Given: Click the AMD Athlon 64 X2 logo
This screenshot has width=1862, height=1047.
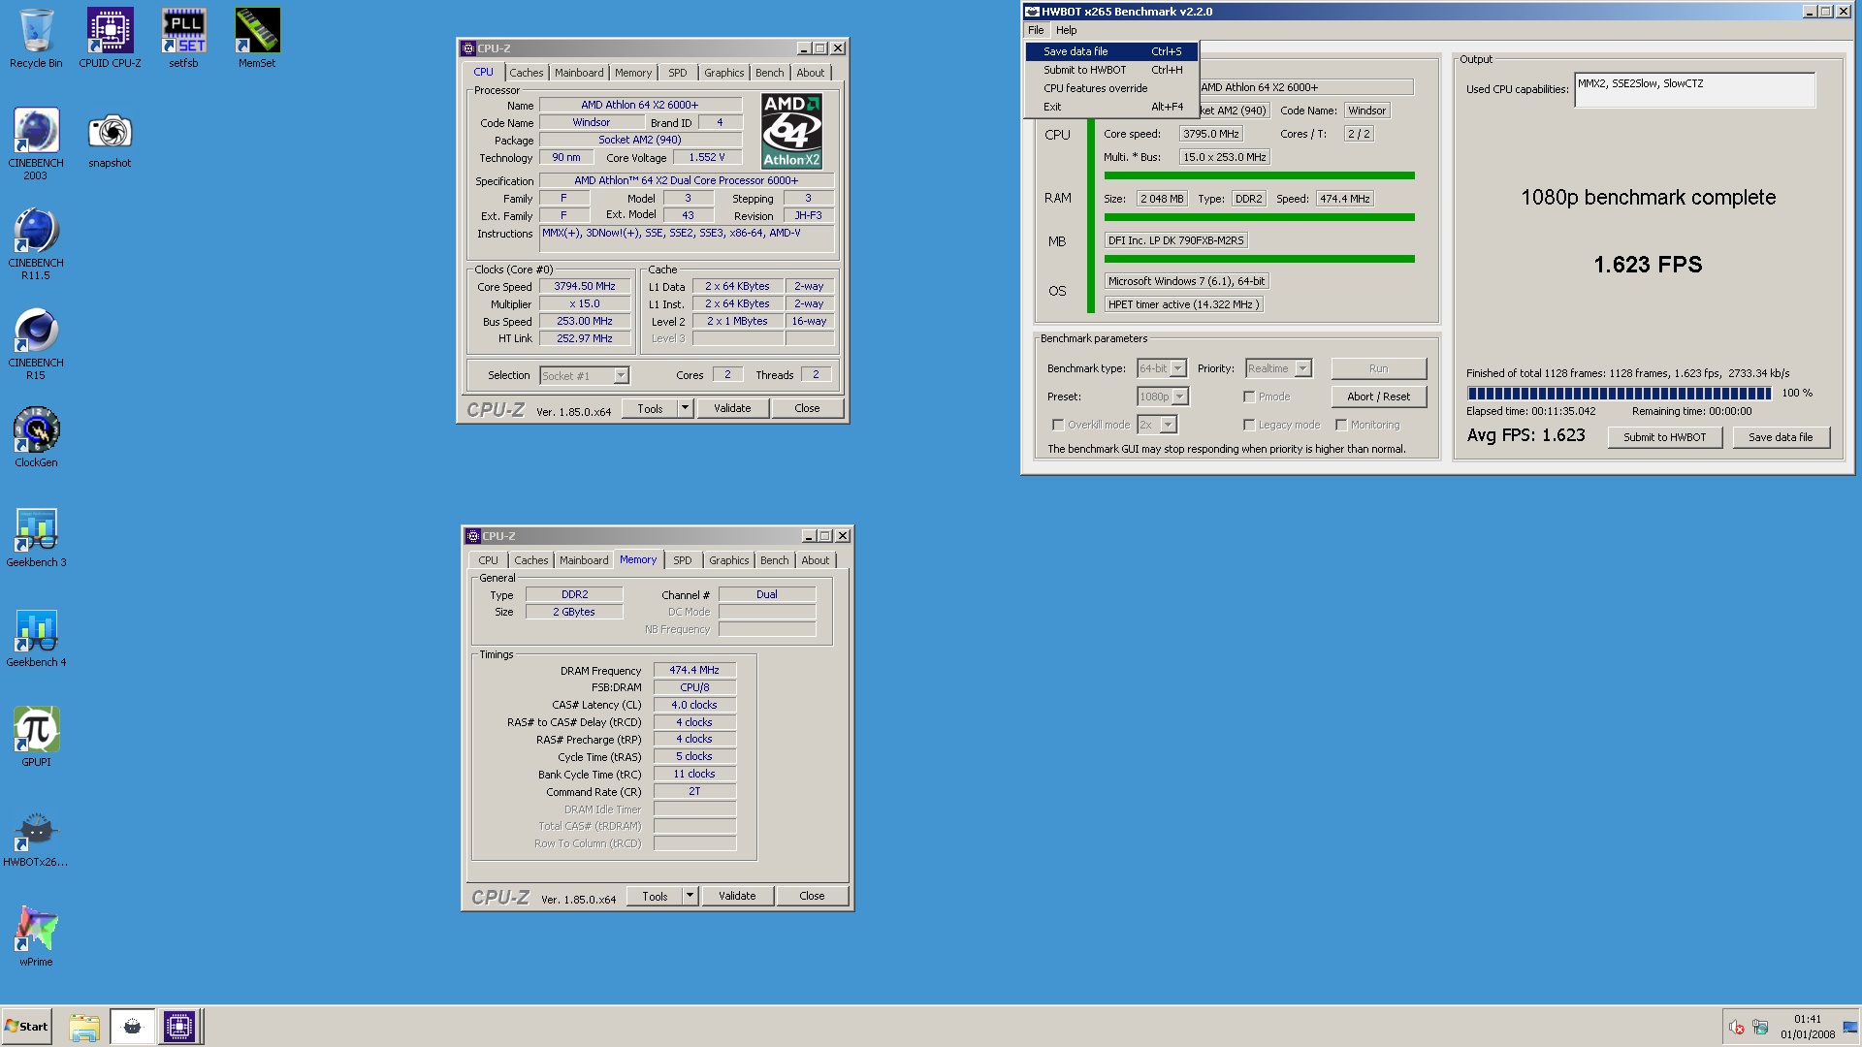Looking at the screenshot, I should (791, 131).
